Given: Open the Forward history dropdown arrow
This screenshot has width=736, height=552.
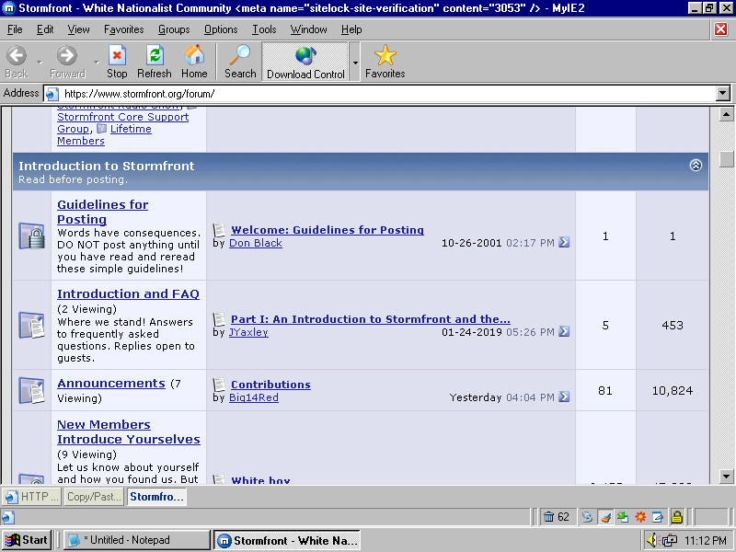Looking at the screenshot, I should (97, 62).
